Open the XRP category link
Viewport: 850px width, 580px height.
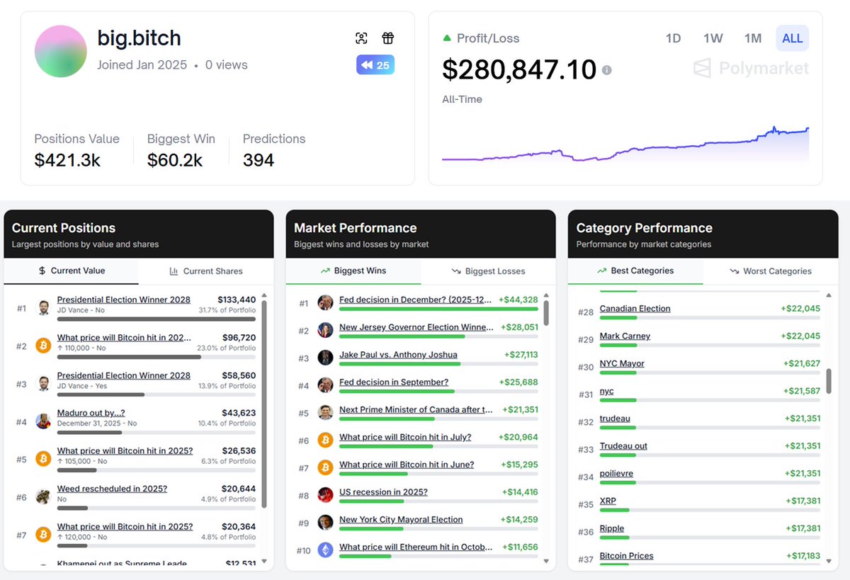(608, 501)
